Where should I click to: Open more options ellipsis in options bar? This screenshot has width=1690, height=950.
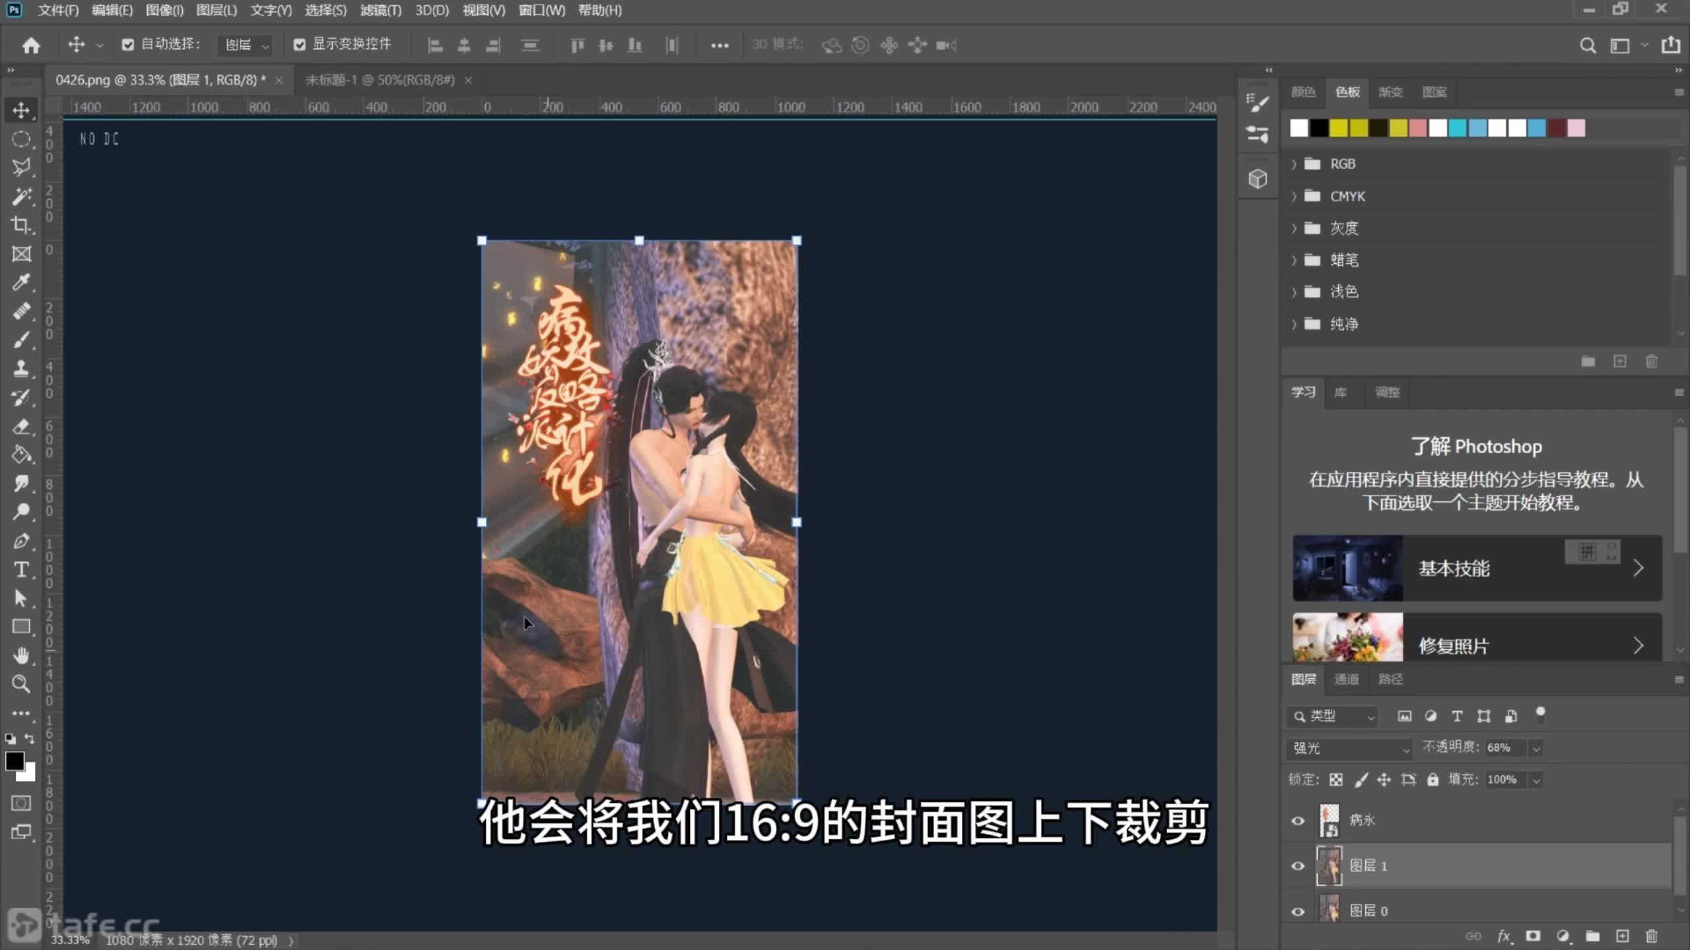(720, 46)
